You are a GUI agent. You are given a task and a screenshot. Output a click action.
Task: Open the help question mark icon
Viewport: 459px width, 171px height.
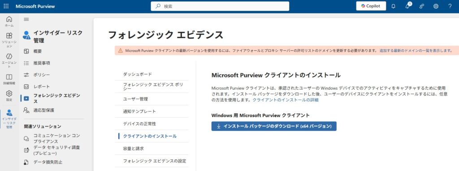(450, 6)
